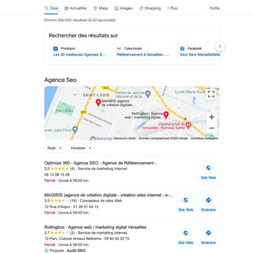Get Itinéraire directions icon for Rollingbox
Screen dimensions: 253x253
point(208,233)
